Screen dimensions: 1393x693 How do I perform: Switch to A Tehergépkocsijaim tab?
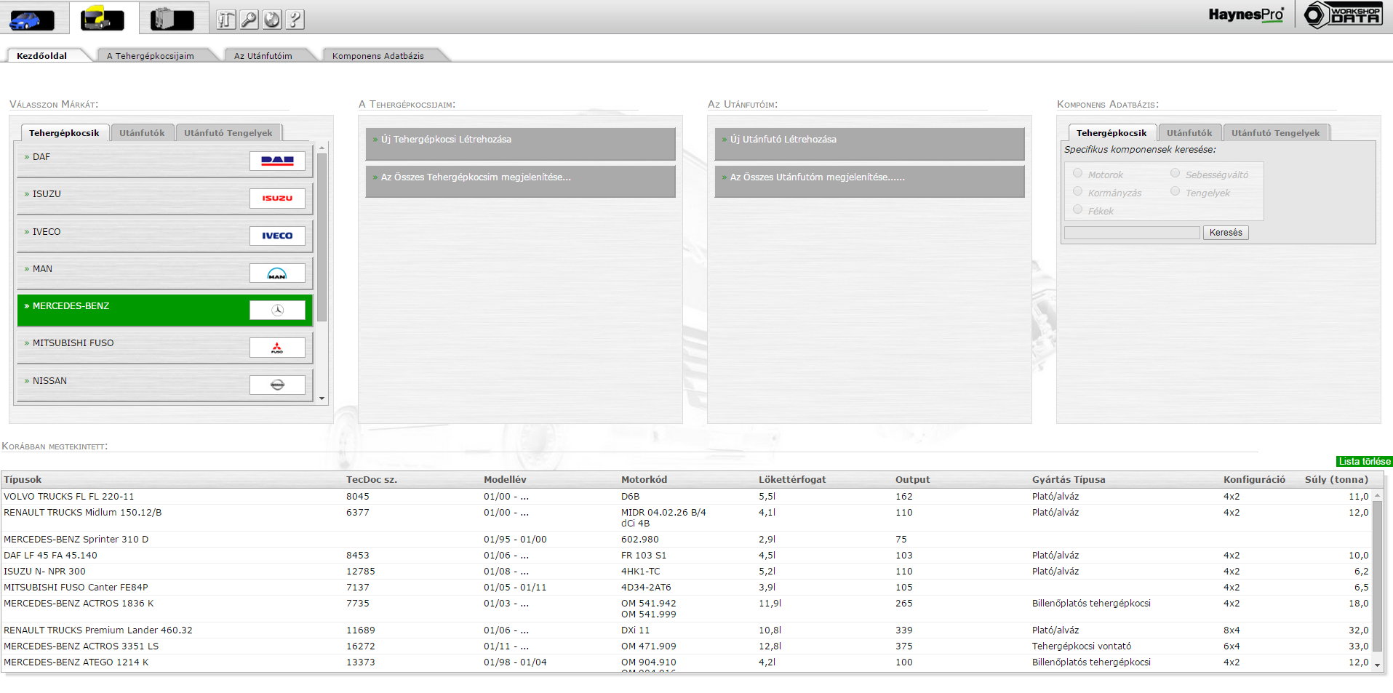click(x=151, y=56)
